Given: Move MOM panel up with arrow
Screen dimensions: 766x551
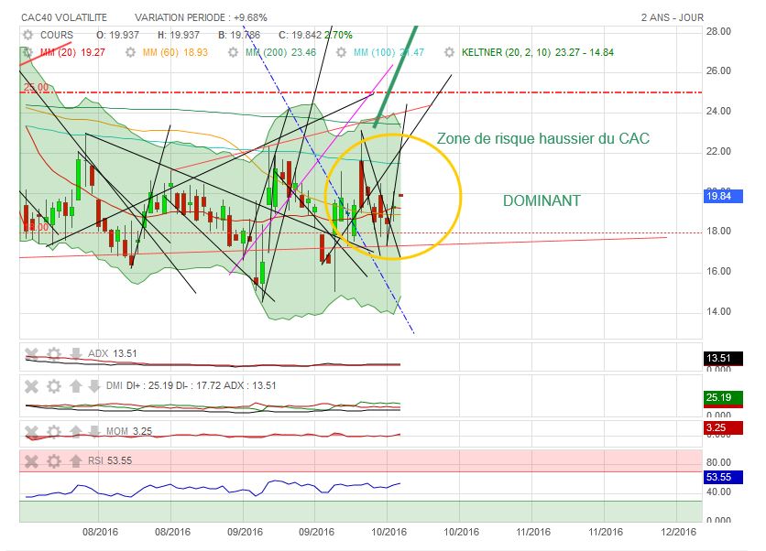Looking at the screenshot, I should coord(75,432).
